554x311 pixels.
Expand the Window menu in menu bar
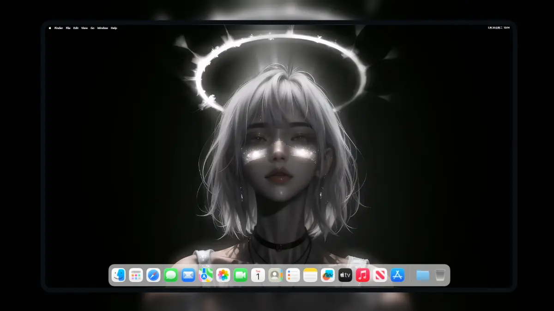[x=102, y=28]
